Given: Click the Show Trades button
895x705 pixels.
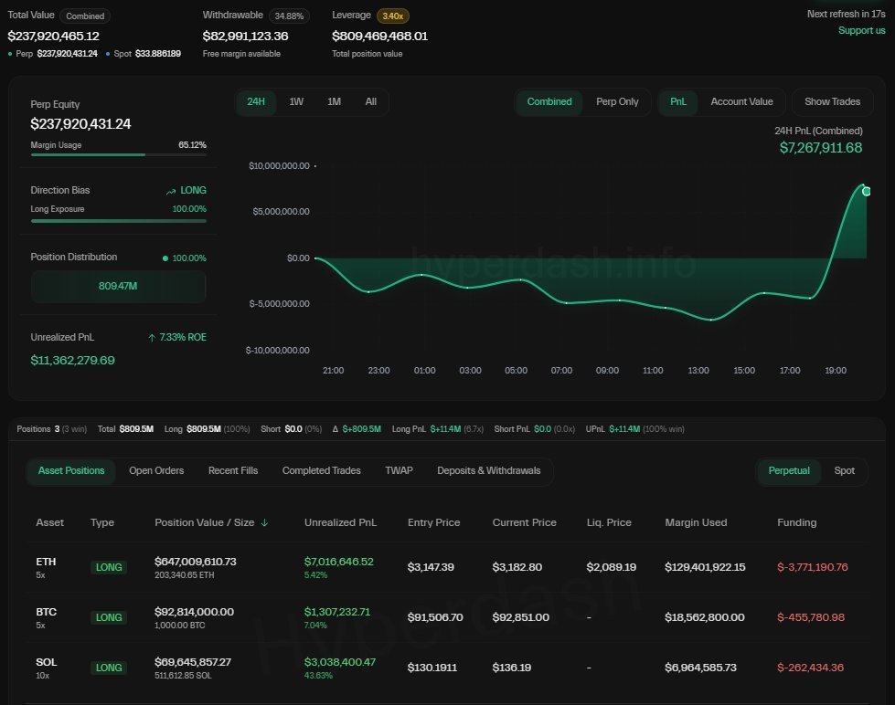Looking at the screenshot, I should click(832, 102).
